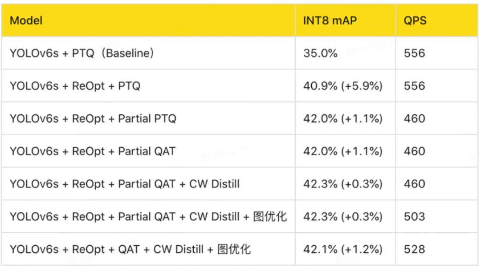
Task: Select the YOLOv6s + ReOpt + PTQ cell
Action: click(75, 86)
